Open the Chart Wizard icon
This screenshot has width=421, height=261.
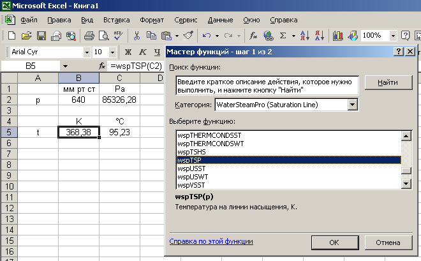(338, 36)
